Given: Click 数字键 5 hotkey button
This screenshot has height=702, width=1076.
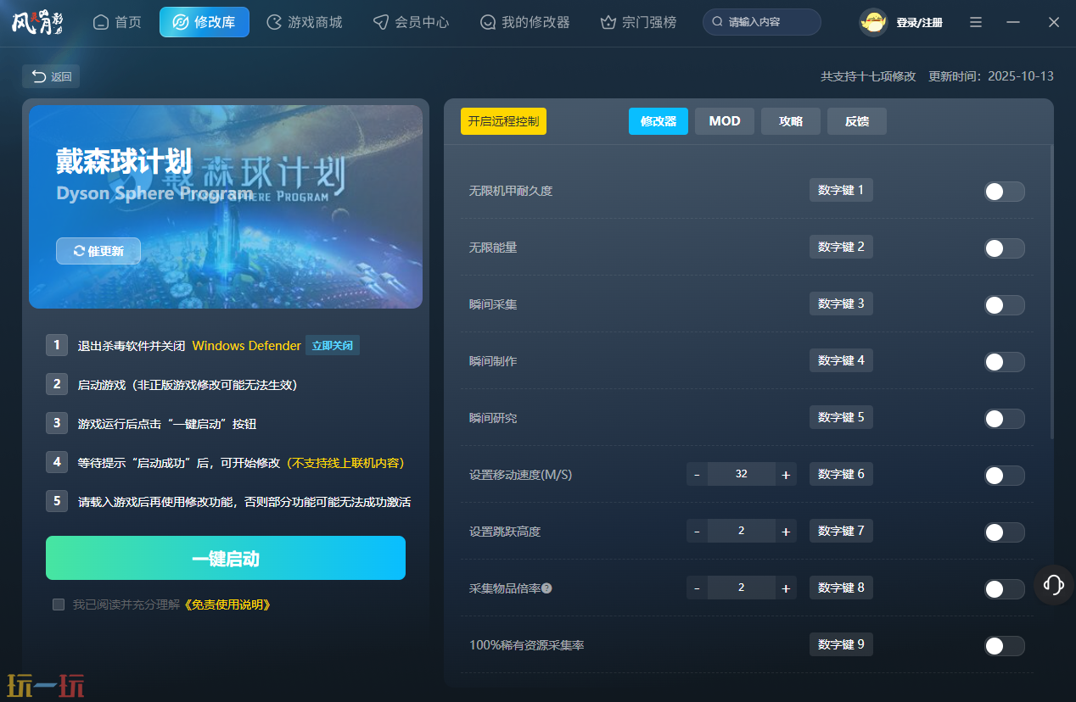Looking at the screenshot, I should click(x=841, y=417).
